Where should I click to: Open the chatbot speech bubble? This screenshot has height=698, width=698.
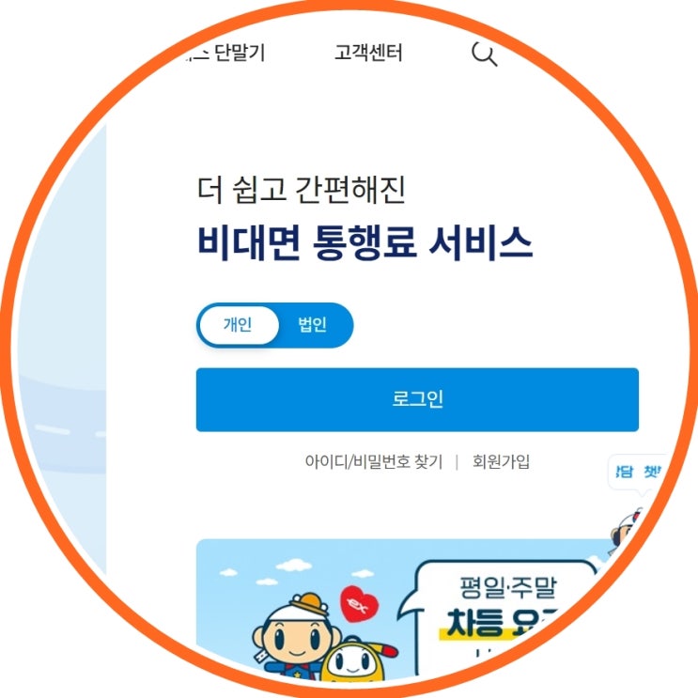tap(638, 473)
